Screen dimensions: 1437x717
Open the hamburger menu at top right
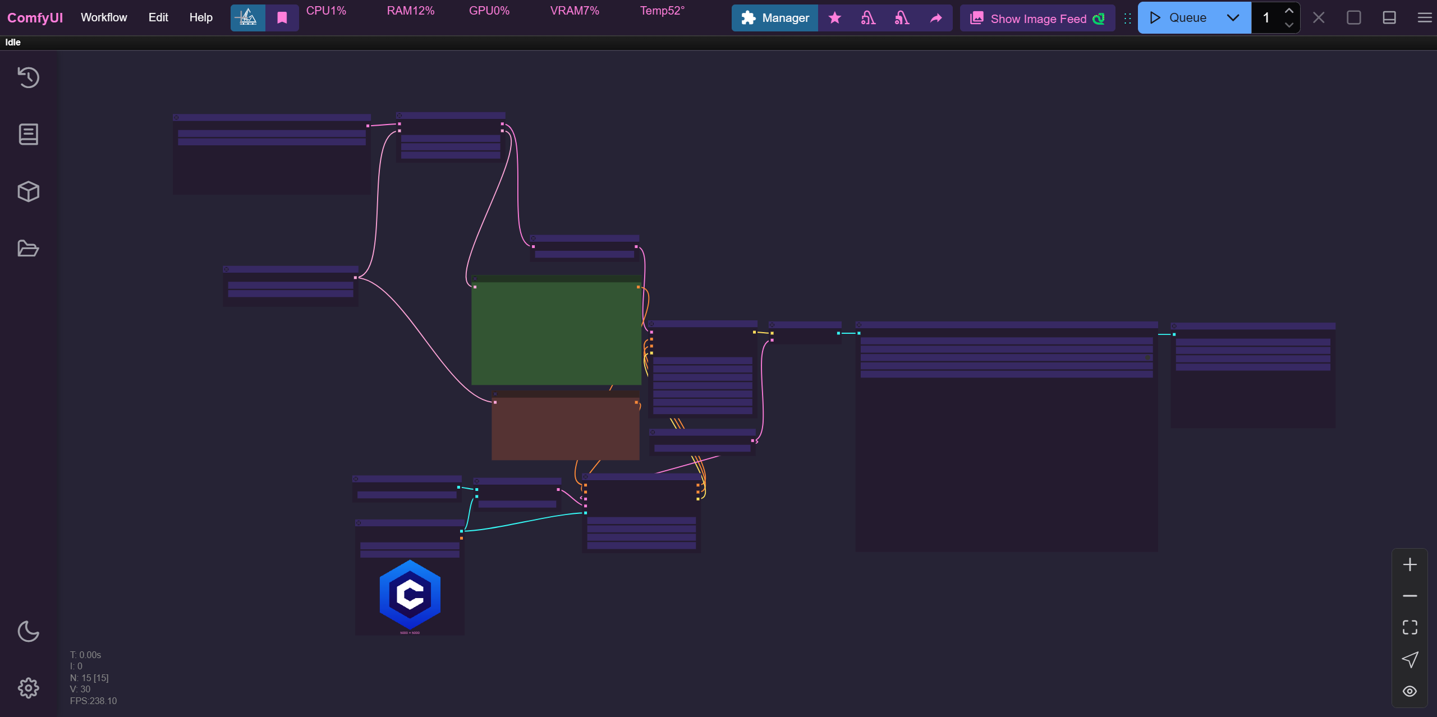pyautogui.click(x=1424, y=18)
